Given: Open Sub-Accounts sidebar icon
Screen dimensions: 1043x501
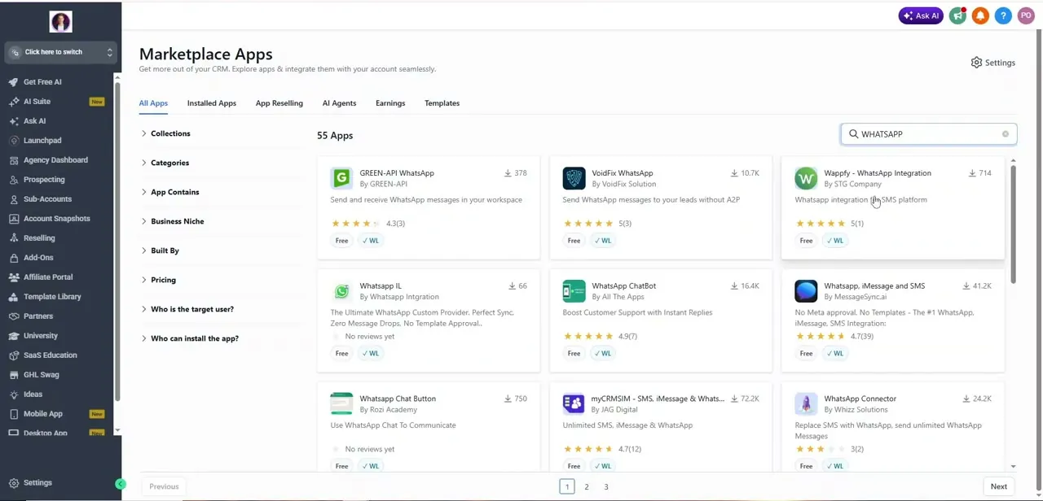Looking at the screenshot, I should 14,199.
